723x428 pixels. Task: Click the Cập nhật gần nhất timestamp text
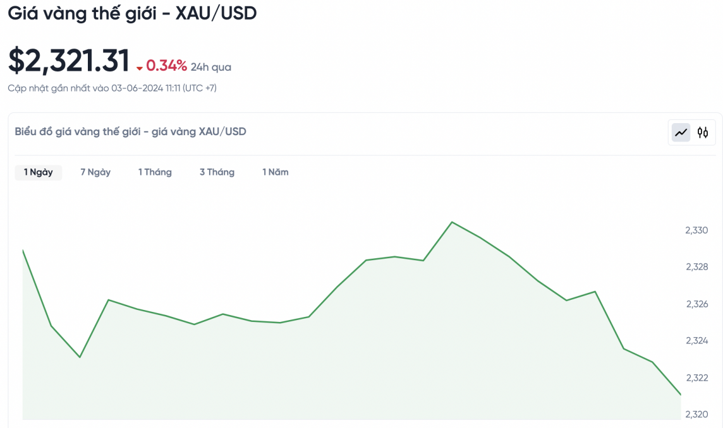tap(112, 88)
